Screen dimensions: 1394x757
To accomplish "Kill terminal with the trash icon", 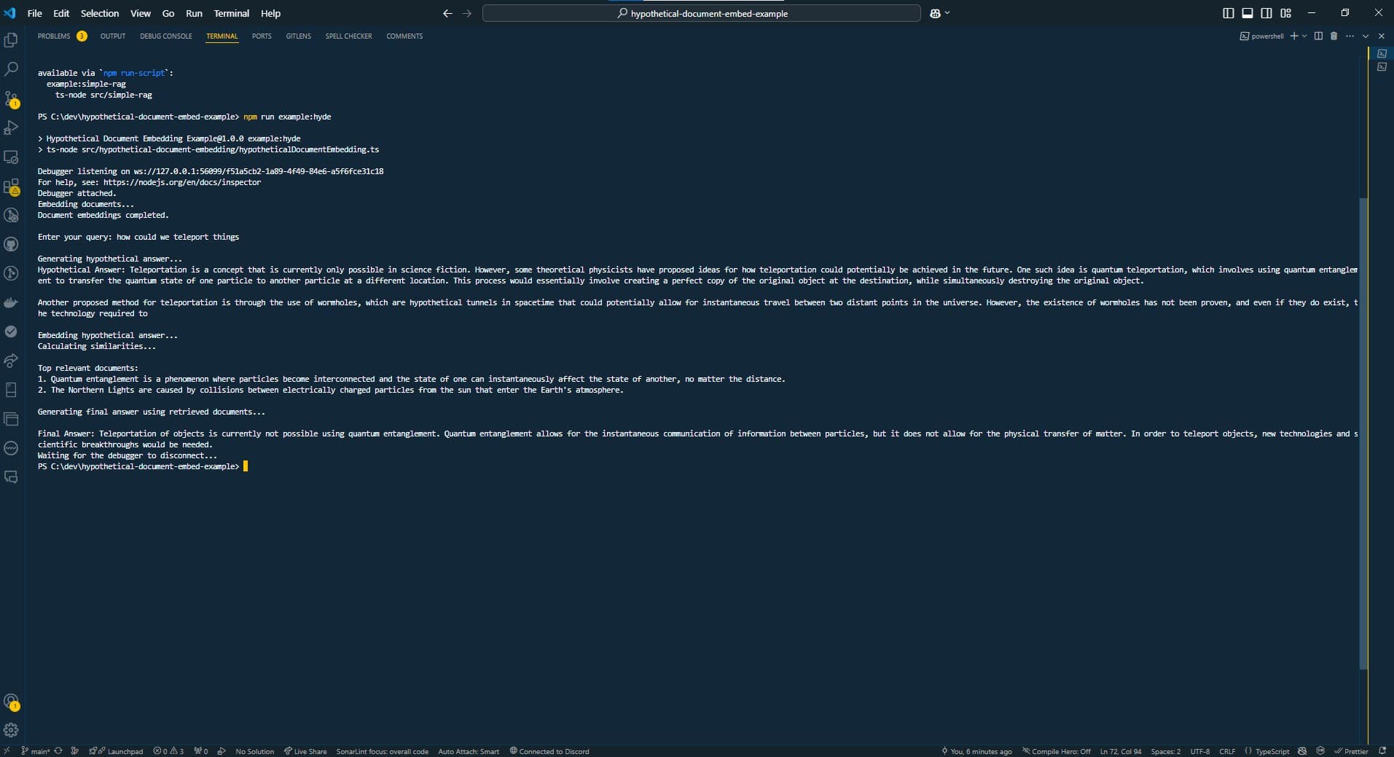I will (x=1334, y=36).
